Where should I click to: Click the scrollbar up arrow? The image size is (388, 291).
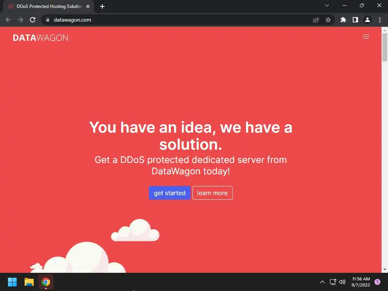pos(385,30)
